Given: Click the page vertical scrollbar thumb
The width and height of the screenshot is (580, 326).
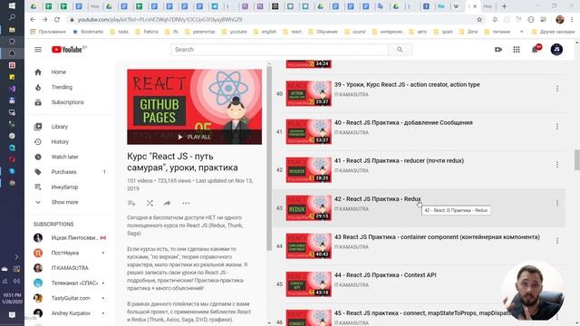Looking at the screenshot, I should (576, 159).
